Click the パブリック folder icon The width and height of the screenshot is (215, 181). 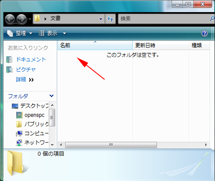19,124
